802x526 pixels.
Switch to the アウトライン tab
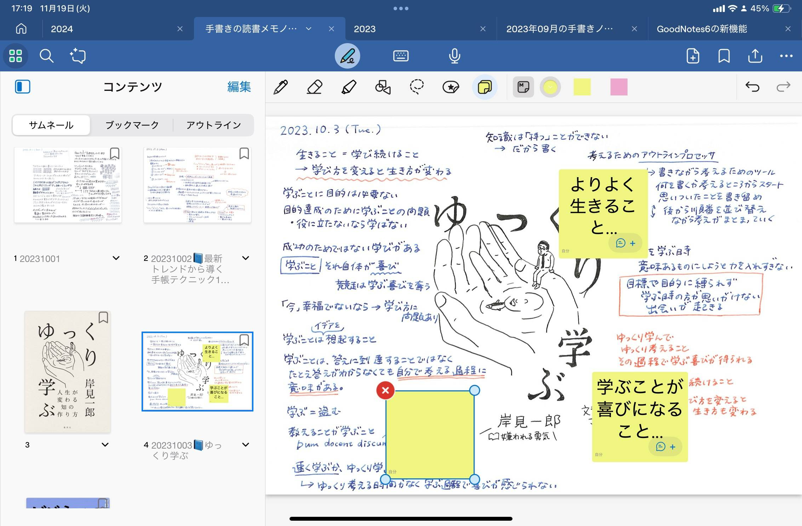[x=213, y=125]
